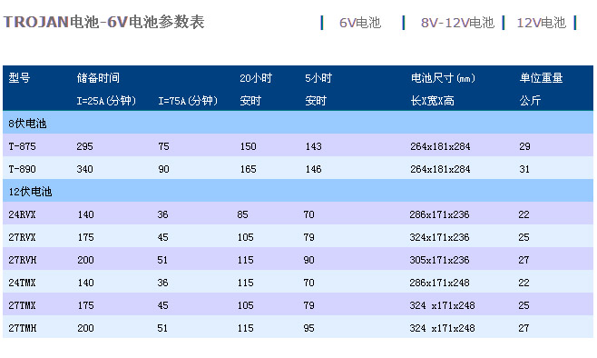Click the 储备时间 column header

[98, 78]
